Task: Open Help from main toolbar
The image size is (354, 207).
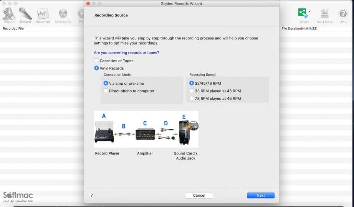Action: (343, 15)
